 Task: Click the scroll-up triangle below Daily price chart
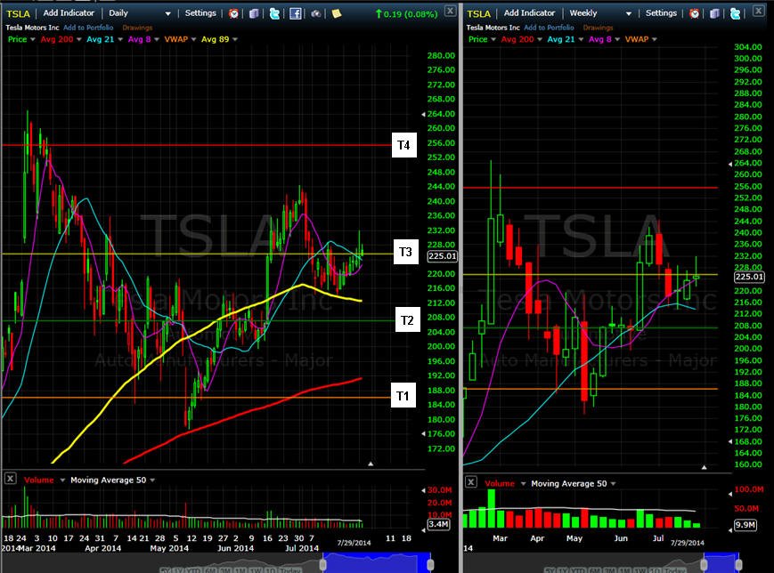(x=371, y=464)
